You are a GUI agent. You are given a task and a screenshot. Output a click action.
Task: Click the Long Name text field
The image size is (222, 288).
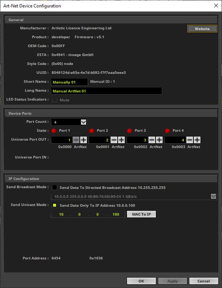[x=107, y=91]
